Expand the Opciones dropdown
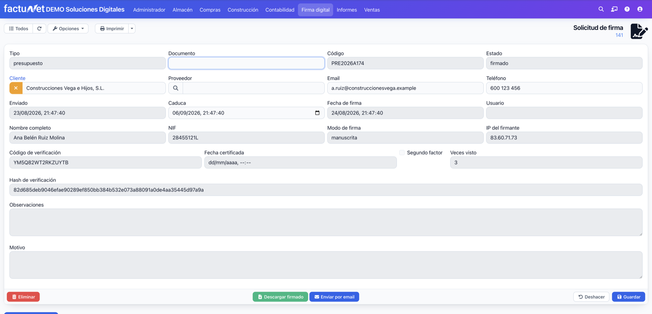 [x=68, y=28]
